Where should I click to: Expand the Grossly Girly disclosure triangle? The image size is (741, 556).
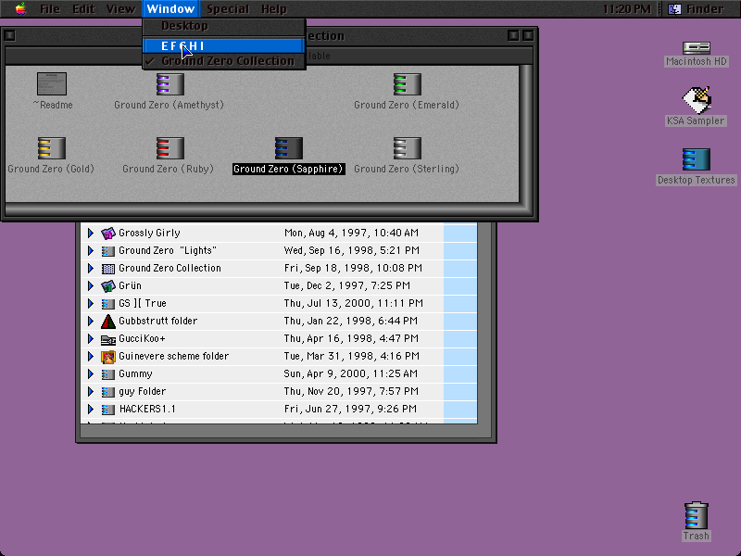click(x=90, y=234)
